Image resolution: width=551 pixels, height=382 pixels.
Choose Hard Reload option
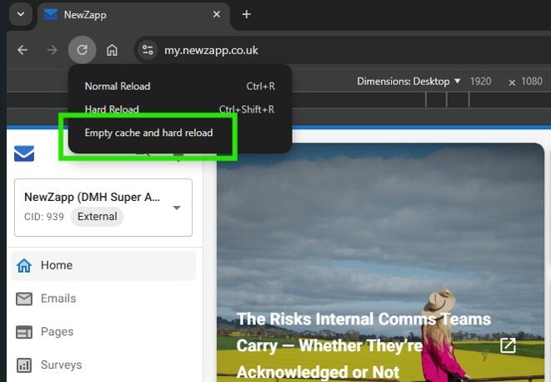coord(112,109)
